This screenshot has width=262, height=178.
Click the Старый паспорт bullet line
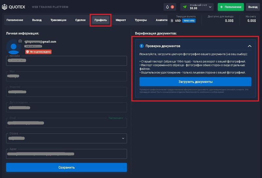(193, 61)
